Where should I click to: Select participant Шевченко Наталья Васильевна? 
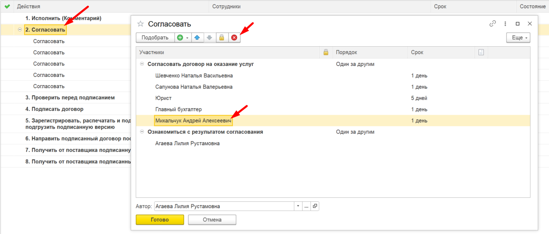194,76
